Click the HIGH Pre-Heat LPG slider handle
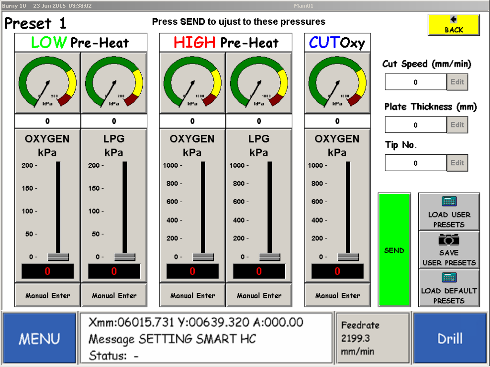Image resolution: width=490 pixels, height=367 pixels. (x=270, y=257)
